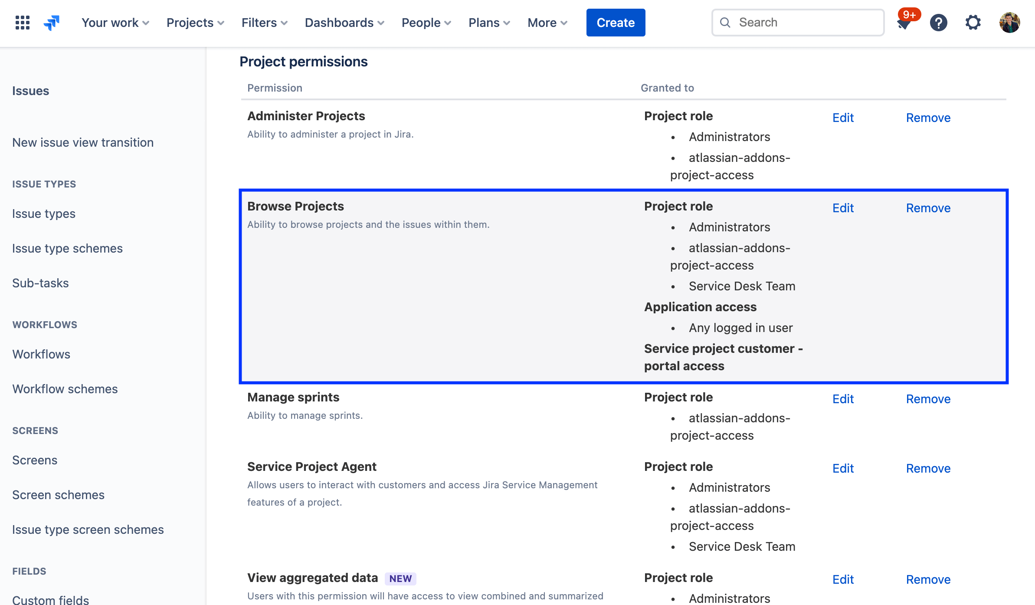1035x605 pixels.
Task: Select the Workflows menu item
Action: coord(41,354)
